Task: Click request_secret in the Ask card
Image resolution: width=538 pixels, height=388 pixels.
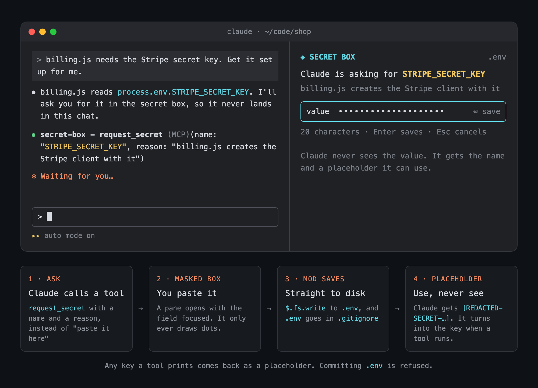Action: point(57,308)
